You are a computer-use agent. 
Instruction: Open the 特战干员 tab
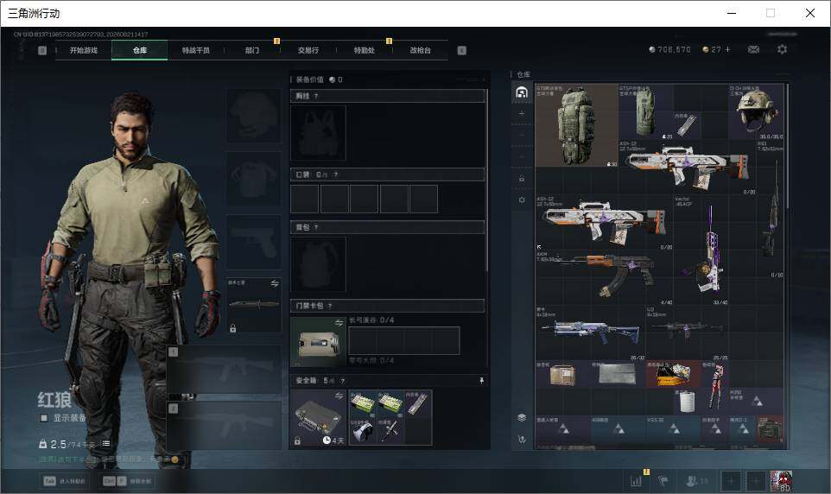click(196, 50)
